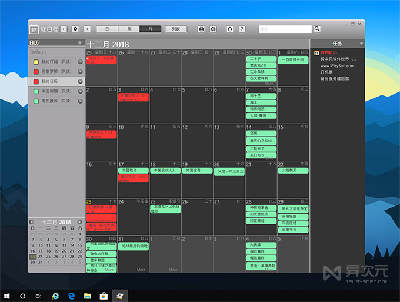This screenshot has width=400, height=302.
Task: Click the sync refresh icon
Action: pos(230,29)
